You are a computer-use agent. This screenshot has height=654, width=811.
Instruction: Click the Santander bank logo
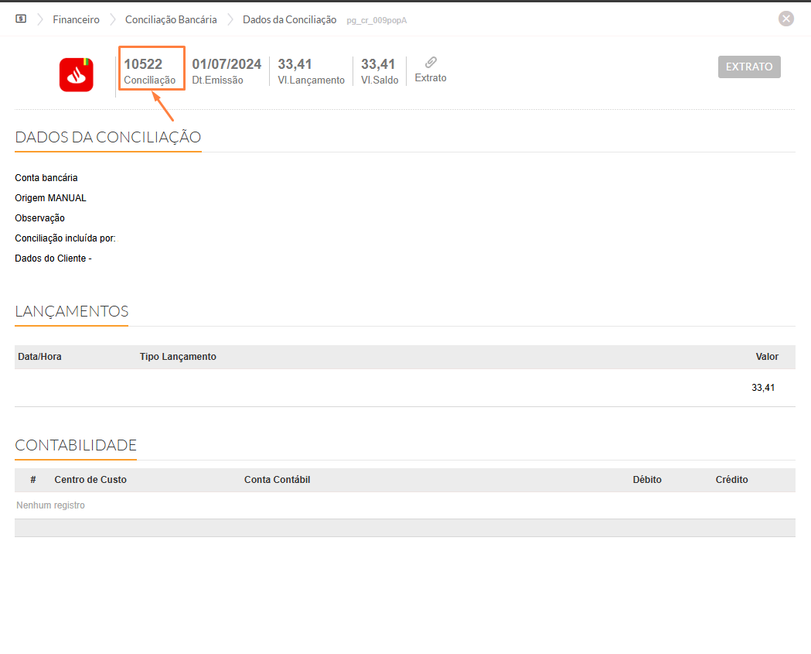(x=77, y=75)
